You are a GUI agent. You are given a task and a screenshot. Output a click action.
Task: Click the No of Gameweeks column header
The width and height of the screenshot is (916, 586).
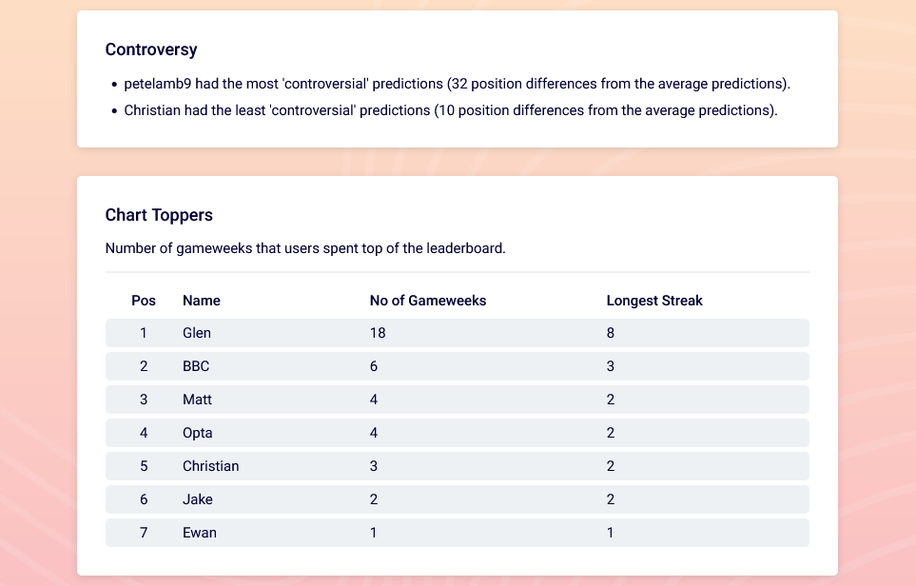coord(428,301)
